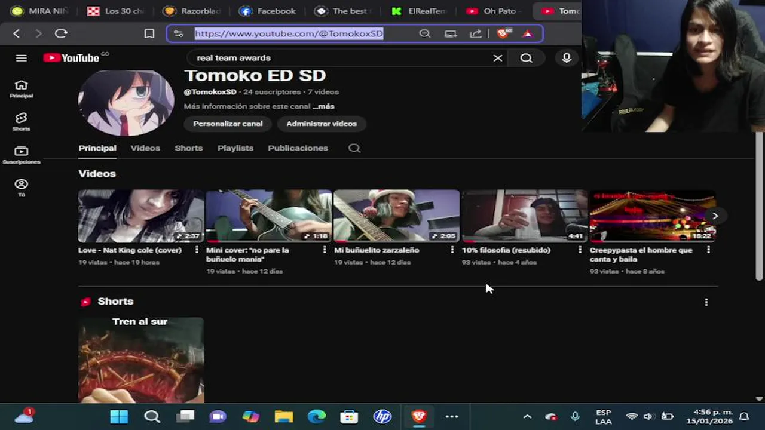
Task: Click the magnifier search button
Action: pos(526,58)
